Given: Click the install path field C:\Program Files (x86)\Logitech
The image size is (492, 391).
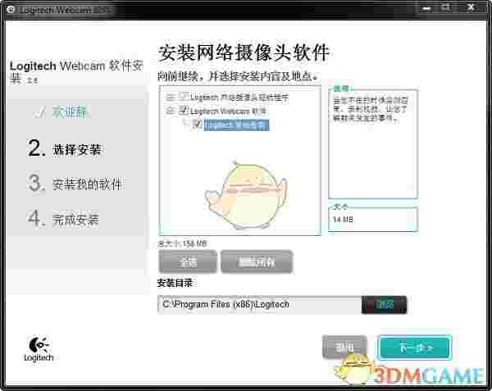Looking at the screenshot, I should [260, 304].
